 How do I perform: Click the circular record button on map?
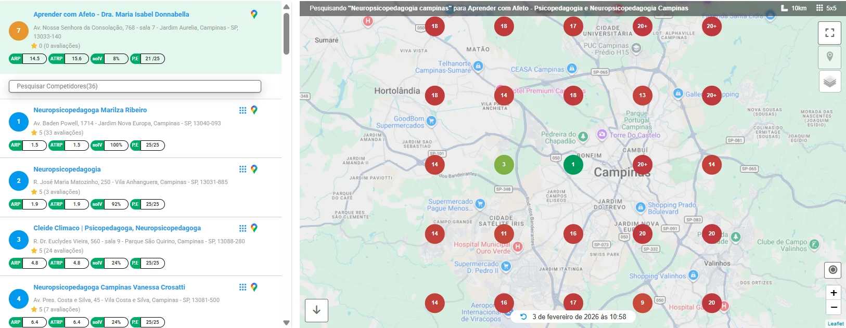click(x=833, y=270)
